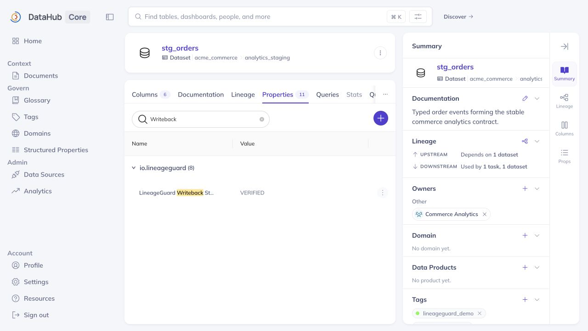Viewport: 588px width, 331px height.
Task: Add a tag with plus icon
Action: 525,300
